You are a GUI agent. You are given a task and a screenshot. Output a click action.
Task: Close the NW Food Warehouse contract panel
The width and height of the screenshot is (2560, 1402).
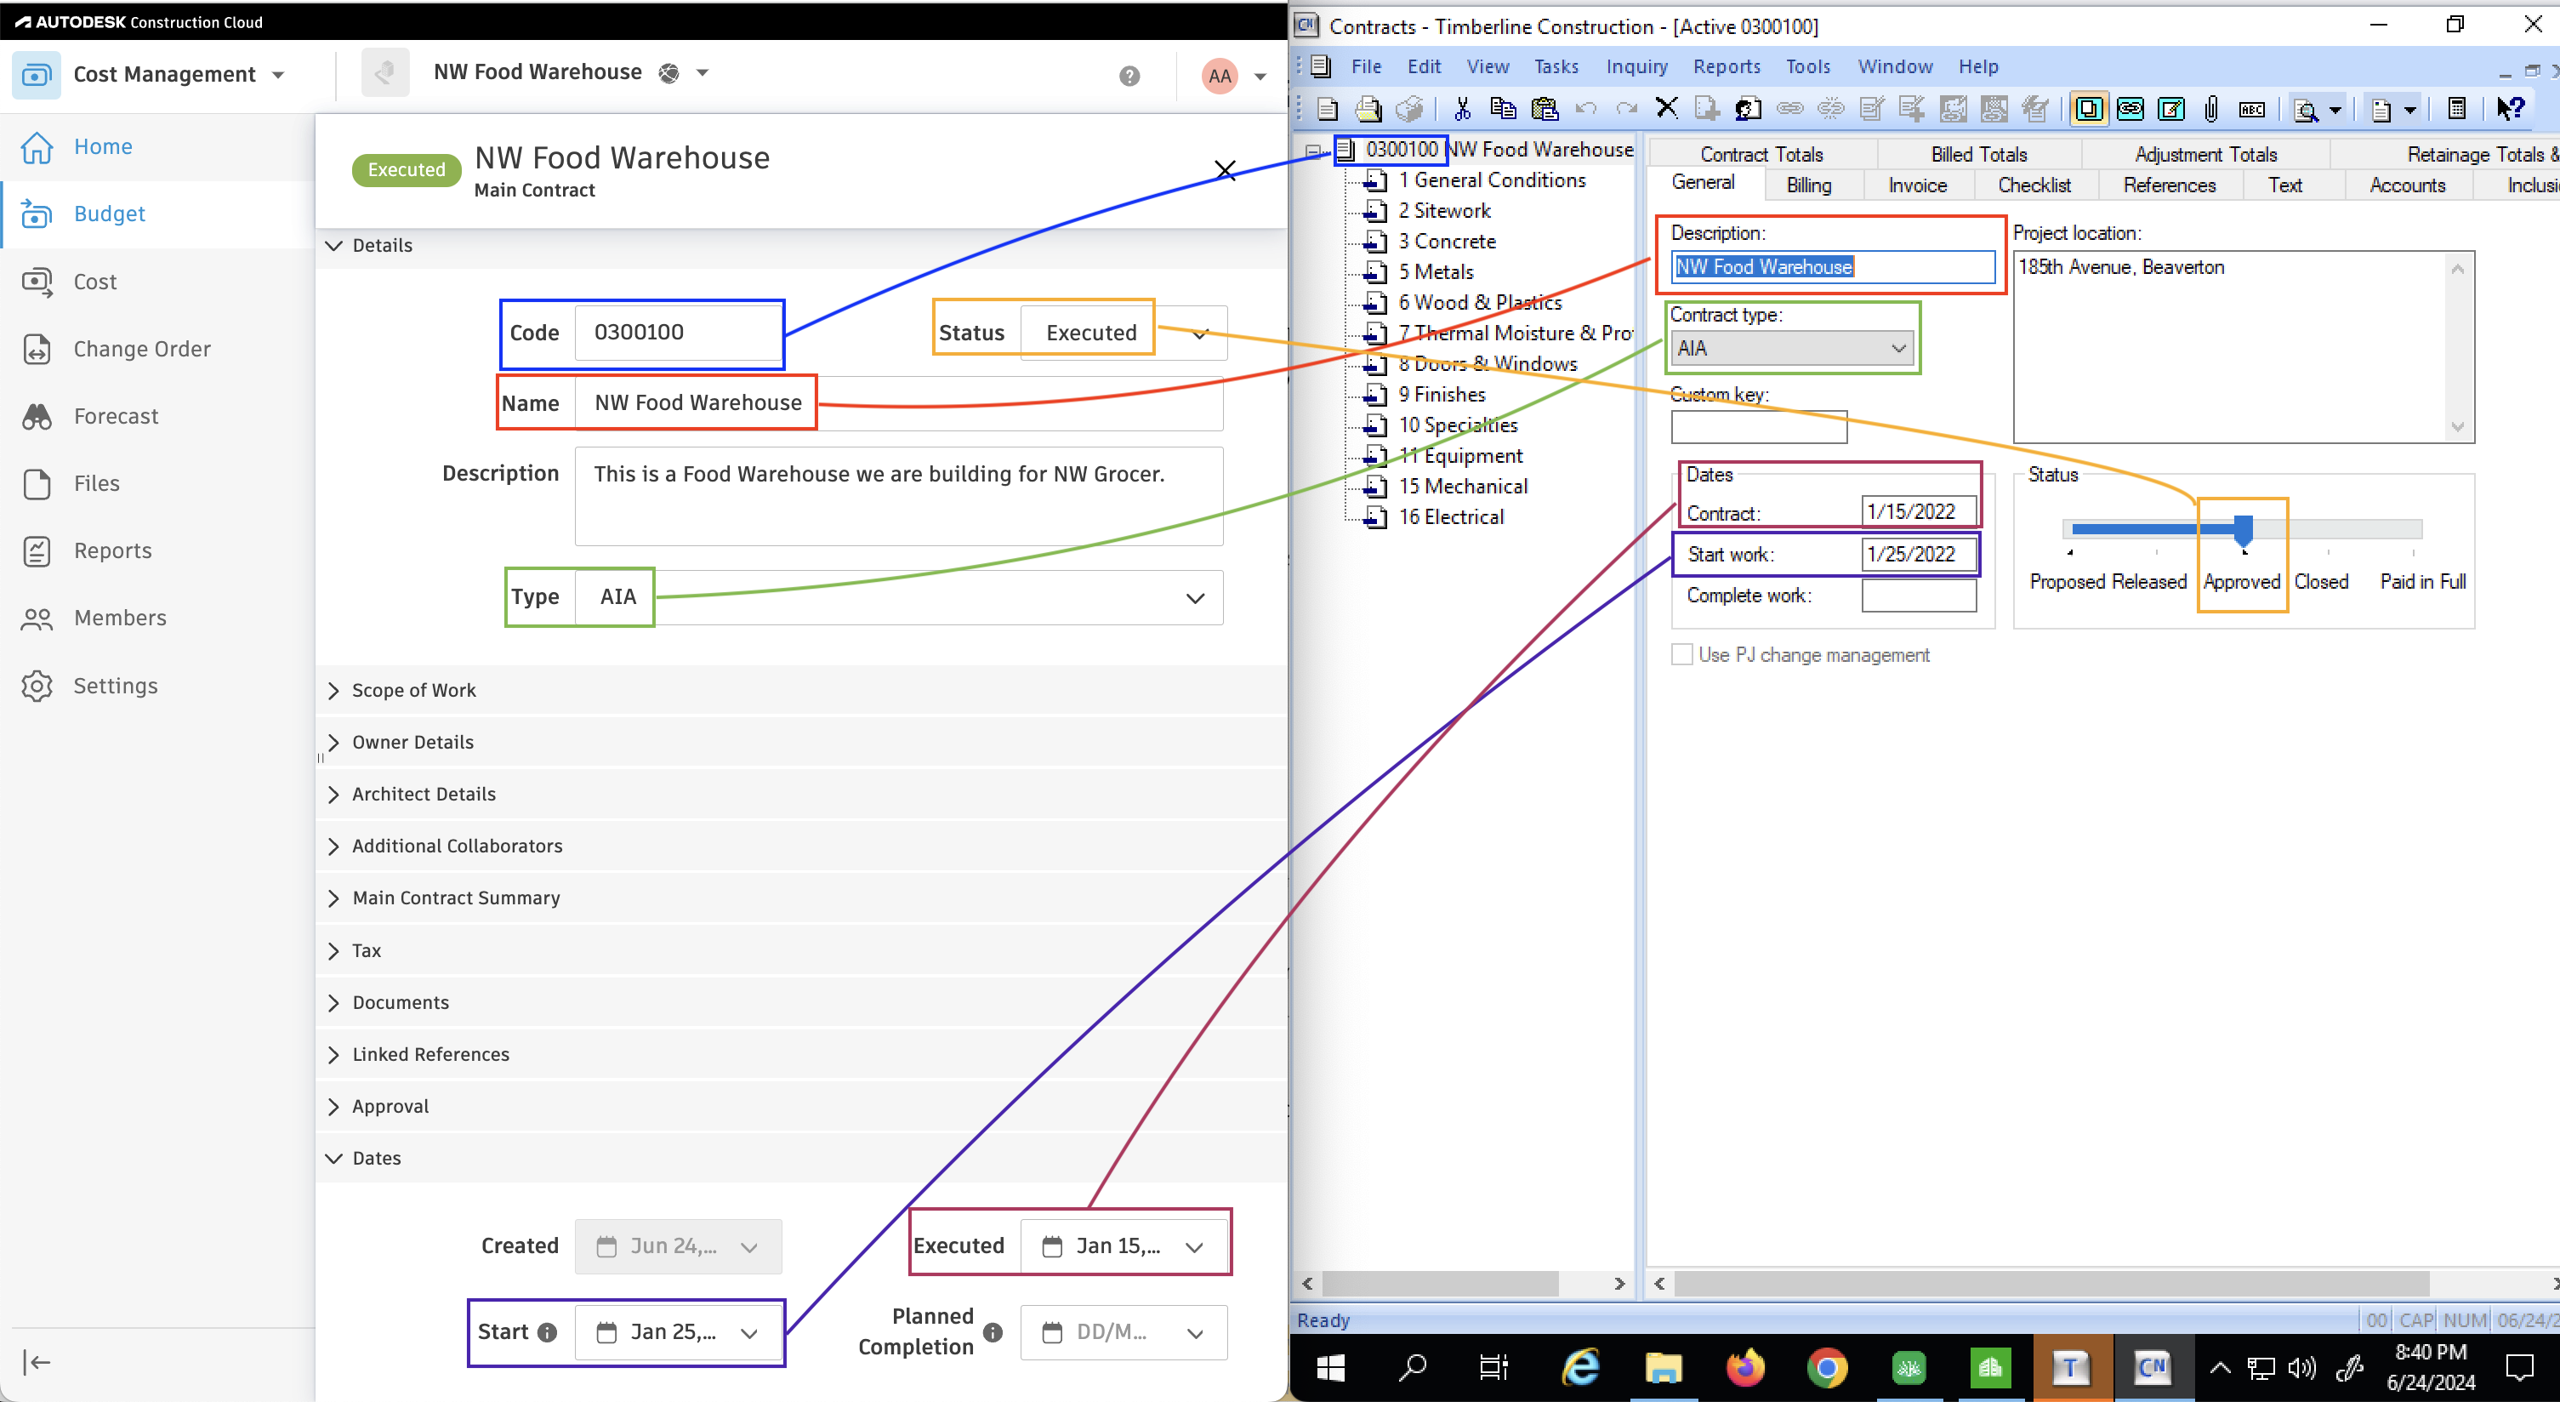click(1226, 171)
